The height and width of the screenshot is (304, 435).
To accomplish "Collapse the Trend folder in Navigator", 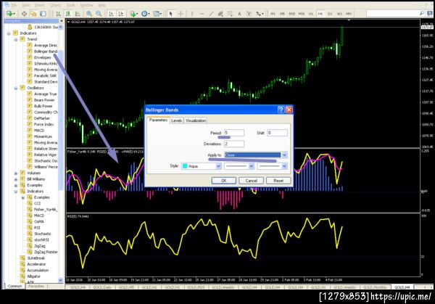I will [16, 39].
